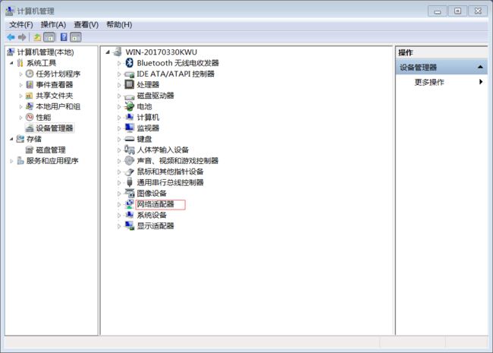493x353 pixels.
Task: Click the Up one level toolbar icon
Action: tap(37, 37)
